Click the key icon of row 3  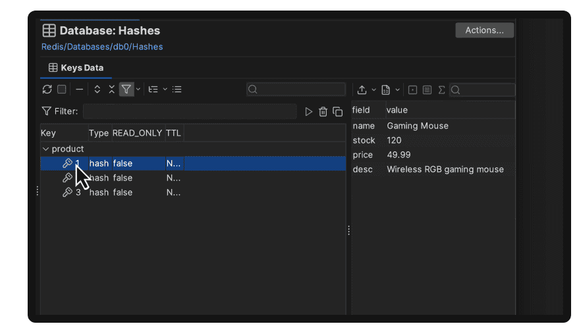67,192
